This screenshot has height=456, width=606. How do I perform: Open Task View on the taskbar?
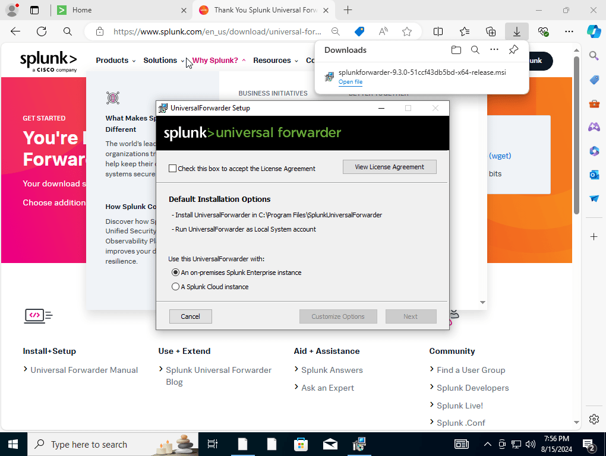(x=213, y=444)
